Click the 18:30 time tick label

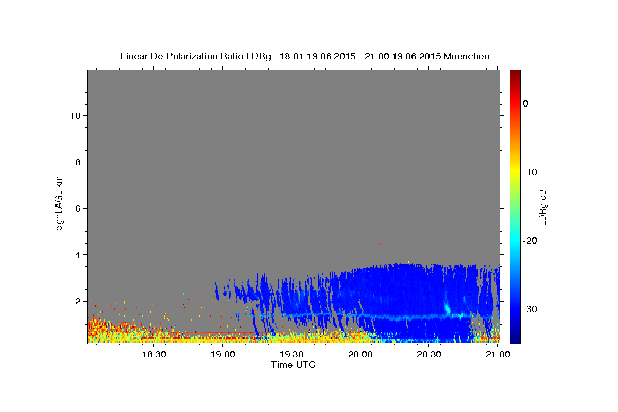[x=153, y=354]
